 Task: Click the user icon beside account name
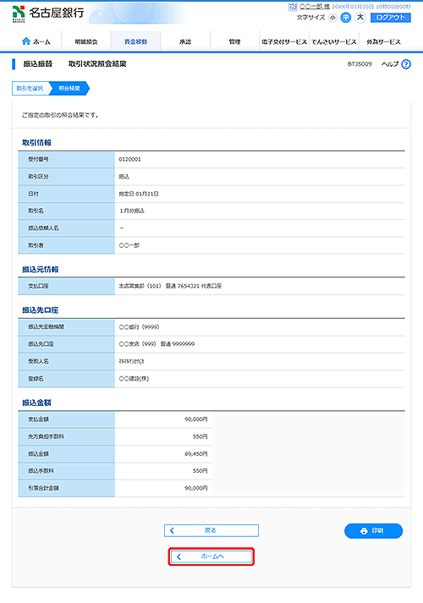[293, 7]
